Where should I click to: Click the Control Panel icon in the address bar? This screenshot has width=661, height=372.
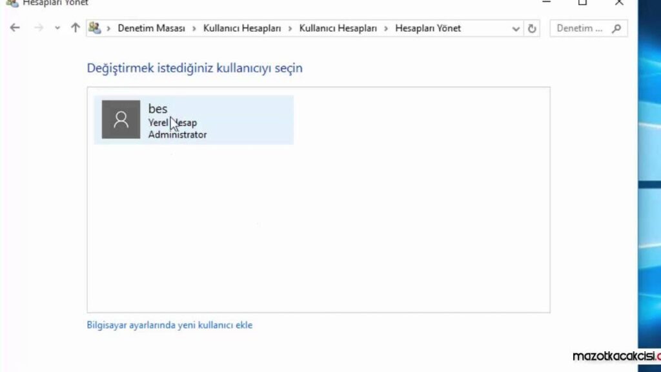coord(95,28)
